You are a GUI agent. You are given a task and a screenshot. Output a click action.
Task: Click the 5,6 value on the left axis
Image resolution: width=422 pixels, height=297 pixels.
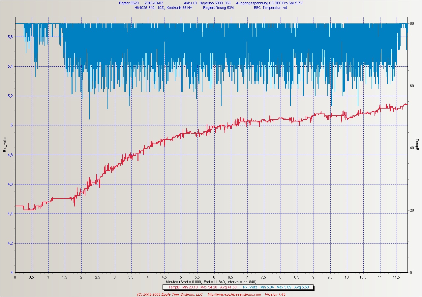coord(10,37)
